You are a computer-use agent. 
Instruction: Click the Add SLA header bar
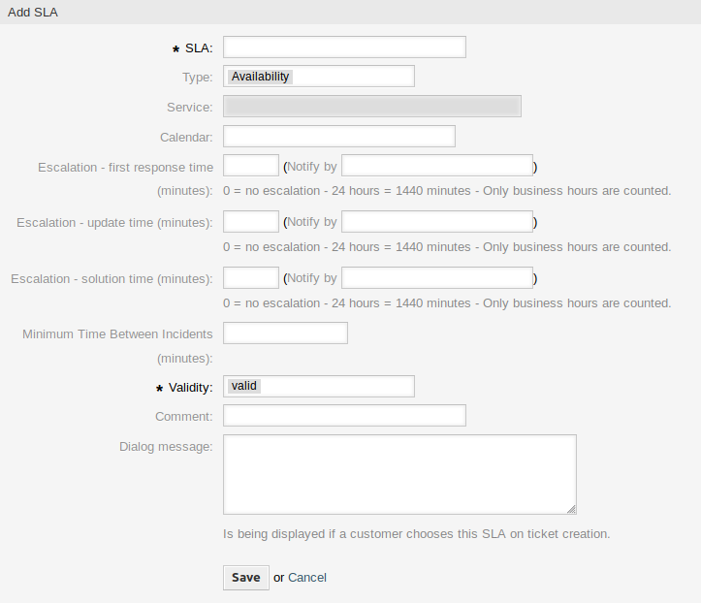[350, 12]
